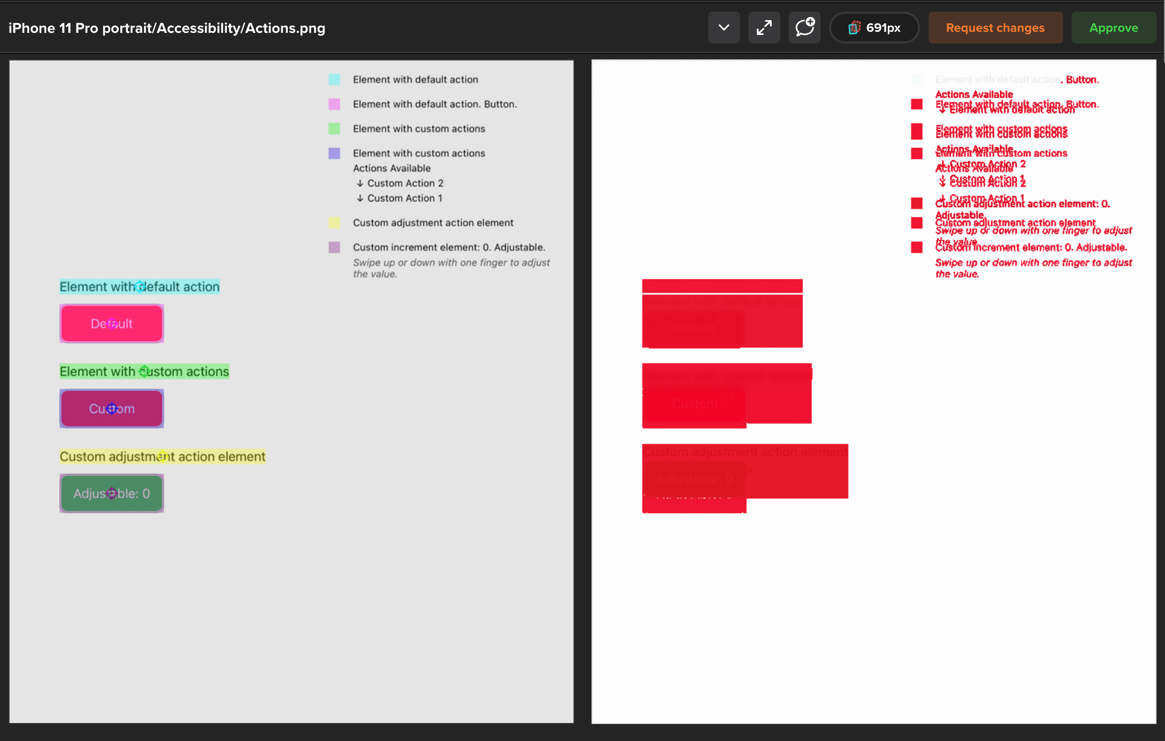The image size is (1165, 741).
Task: Click the pink Default button in snapshot
Action: (111, 323)
